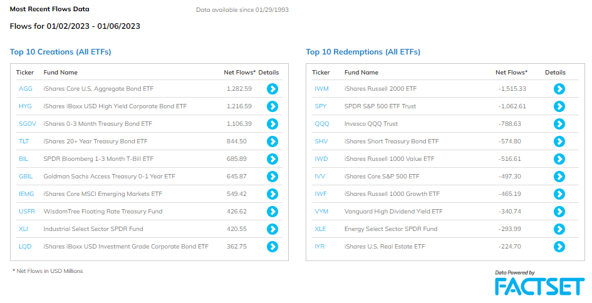Image resolution: width=592 pixels, height=303 pixels.
Task: Open details arrow for QQQ row
Action: coord(559,124)
